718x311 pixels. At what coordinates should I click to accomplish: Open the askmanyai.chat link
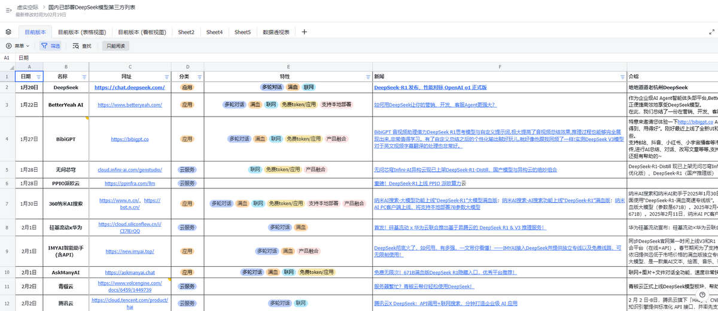click(130, 272)
